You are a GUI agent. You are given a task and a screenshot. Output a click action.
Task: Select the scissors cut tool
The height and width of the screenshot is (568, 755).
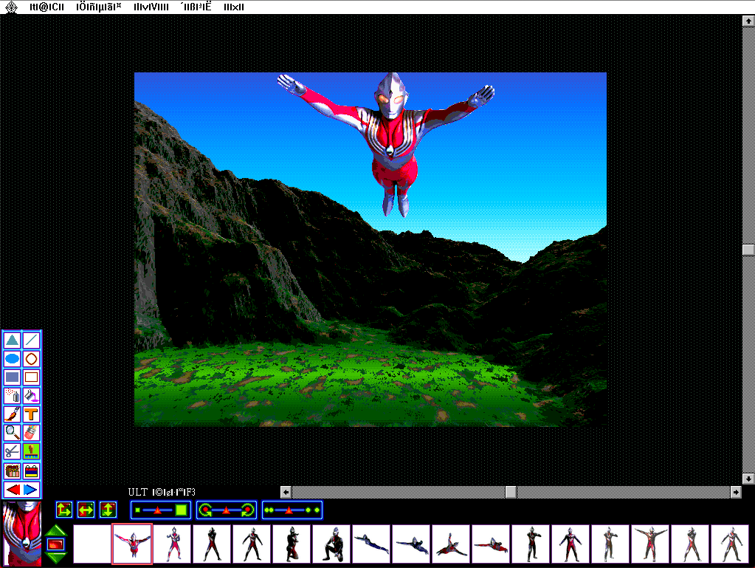[12, 451]
